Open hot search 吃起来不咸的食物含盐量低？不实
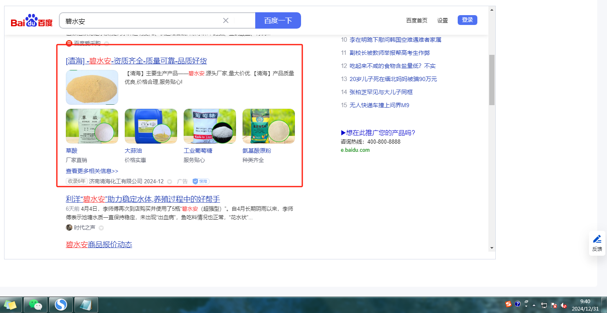 pyautogui.click(x=393, y=66)
